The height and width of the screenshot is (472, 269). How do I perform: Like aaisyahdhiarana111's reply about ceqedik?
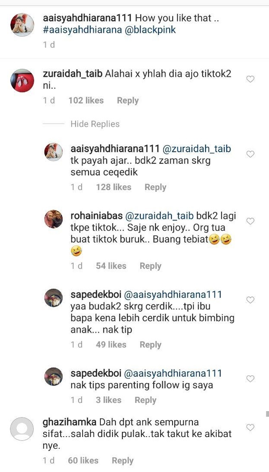coord(250,154)
